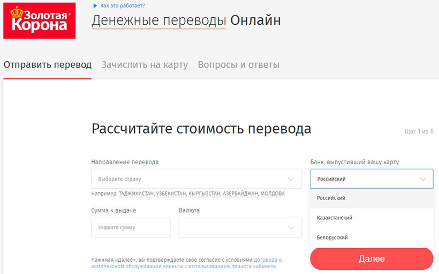Screen dimensions: 439x274
Task: Go to «Вопросы и ответы» tab
Action: (238, 65)
